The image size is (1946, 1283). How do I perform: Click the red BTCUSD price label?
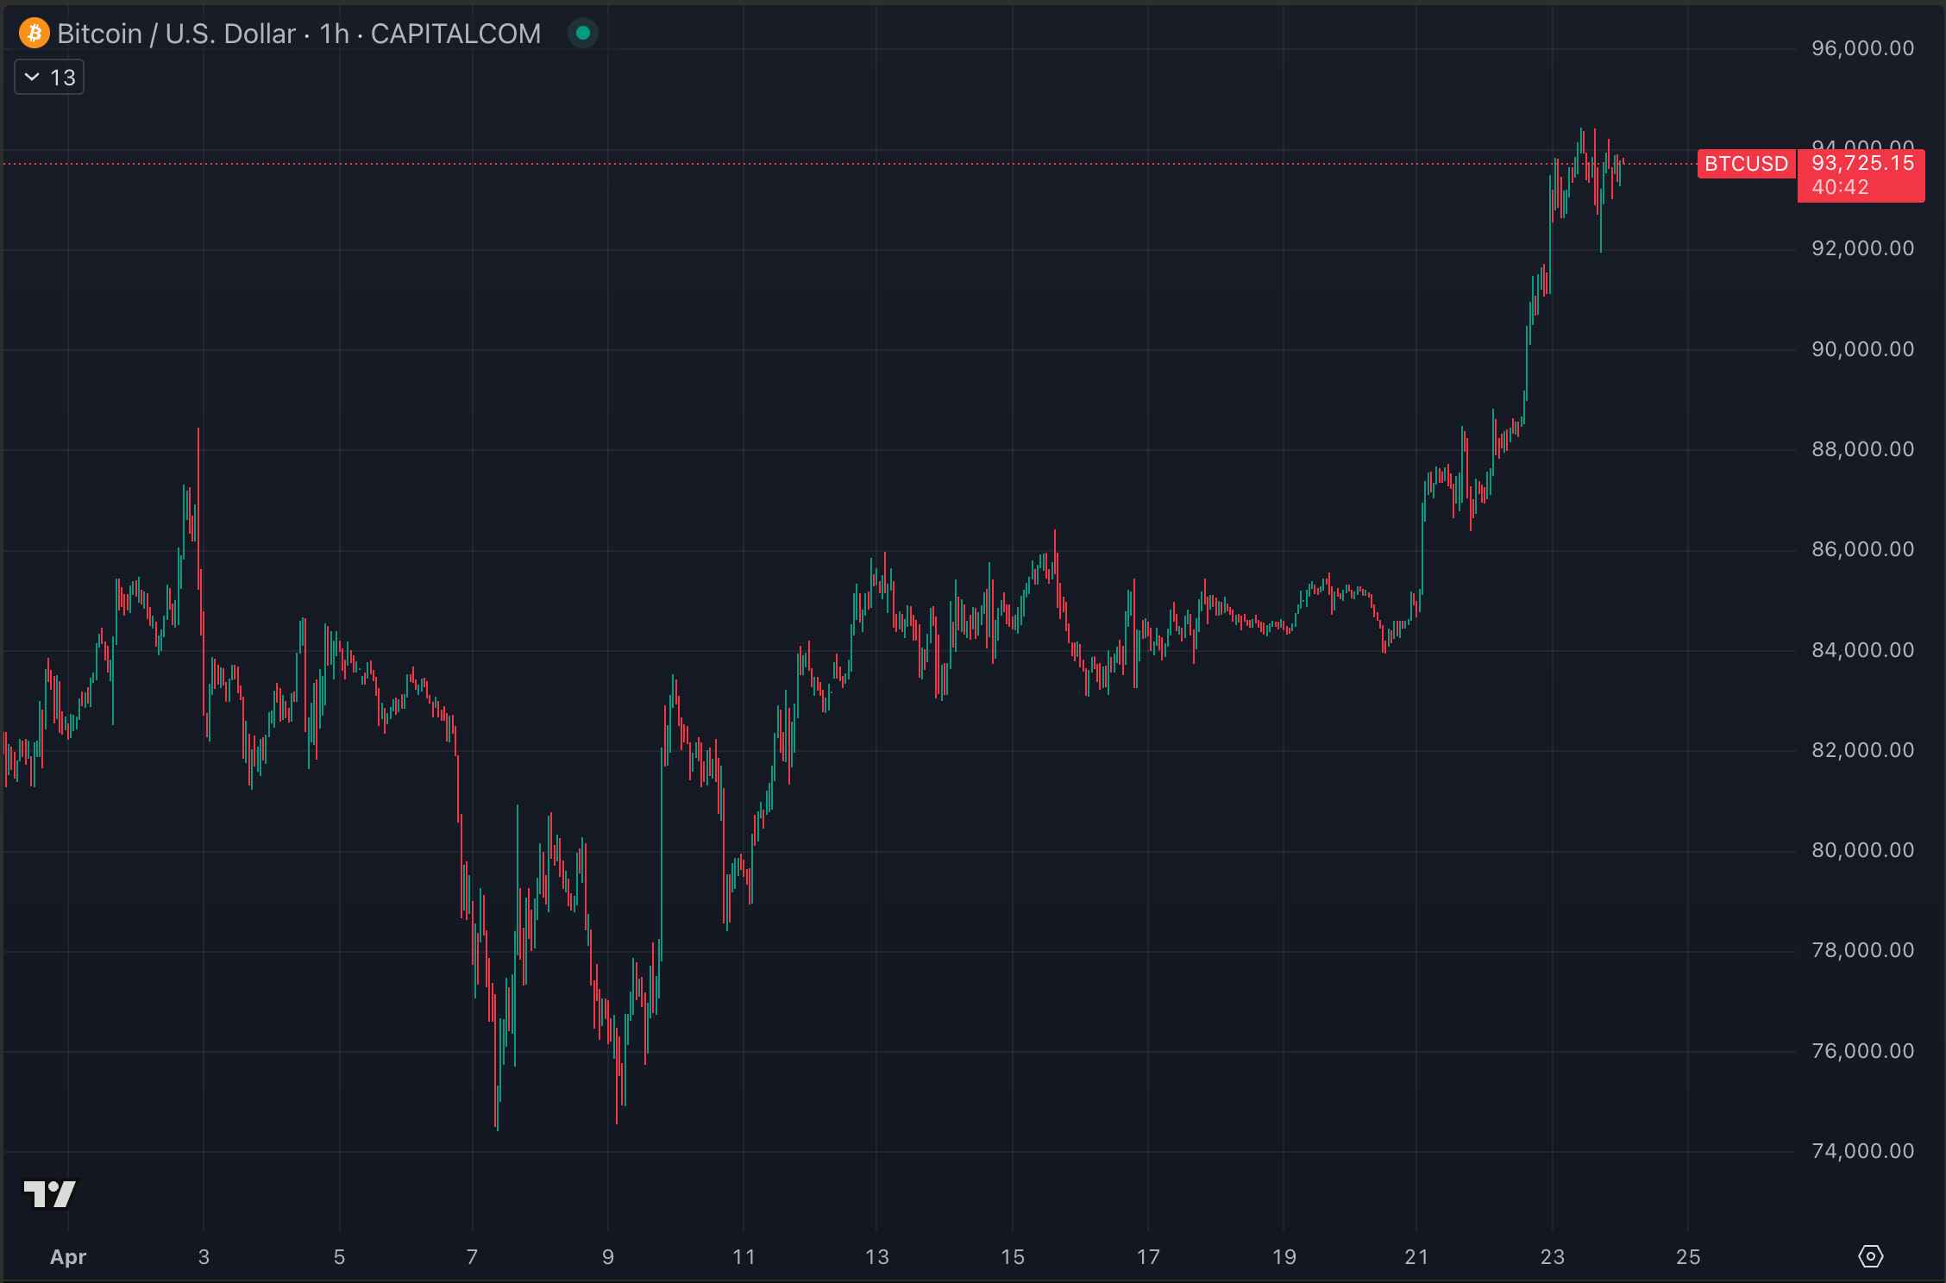pyautogui.click(x=1746, y=164)
